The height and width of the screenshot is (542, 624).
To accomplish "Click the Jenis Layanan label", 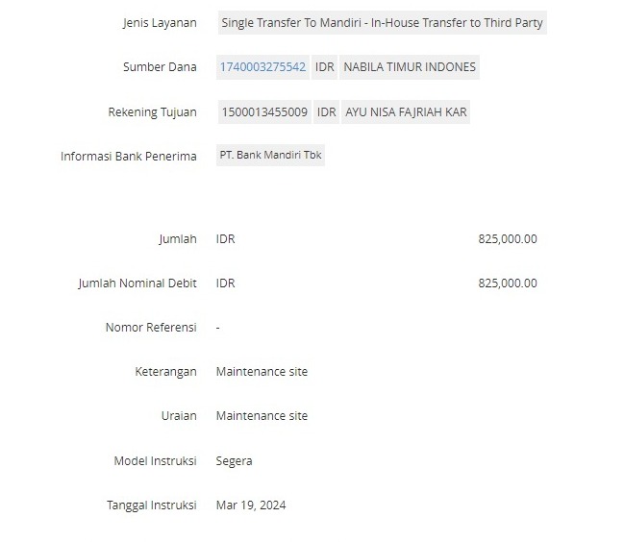I will point(160,23).
